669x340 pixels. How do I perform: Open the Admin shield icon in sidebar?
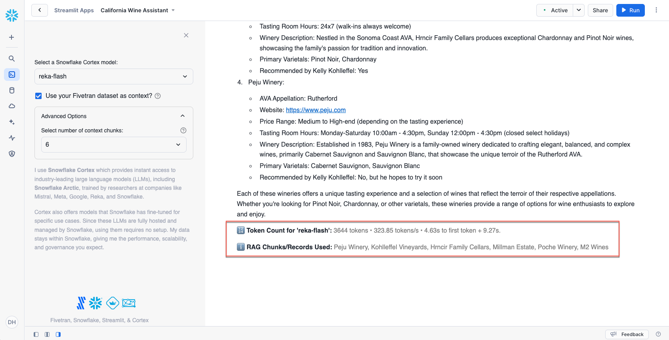coord(12,154)
